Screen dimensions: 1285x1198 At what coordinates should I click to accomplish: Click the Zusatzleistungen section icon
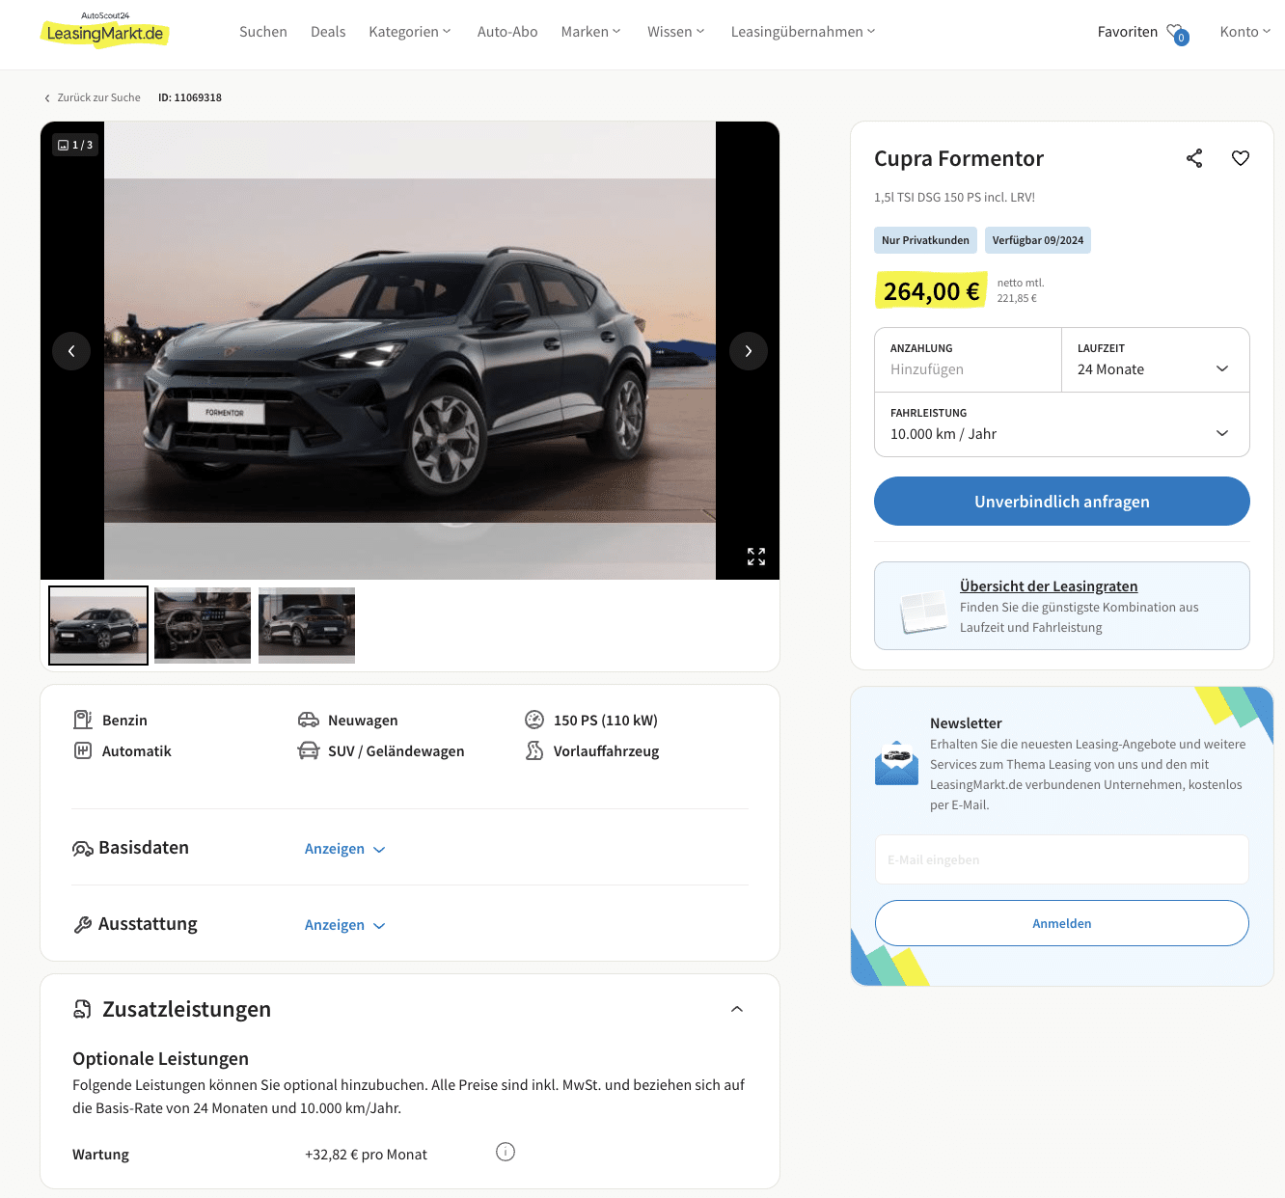(83, 1009)
